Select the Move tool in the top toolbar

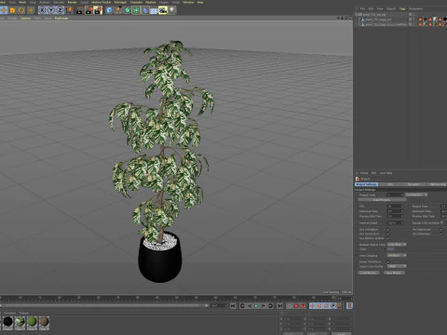click(x=4, y=10)
